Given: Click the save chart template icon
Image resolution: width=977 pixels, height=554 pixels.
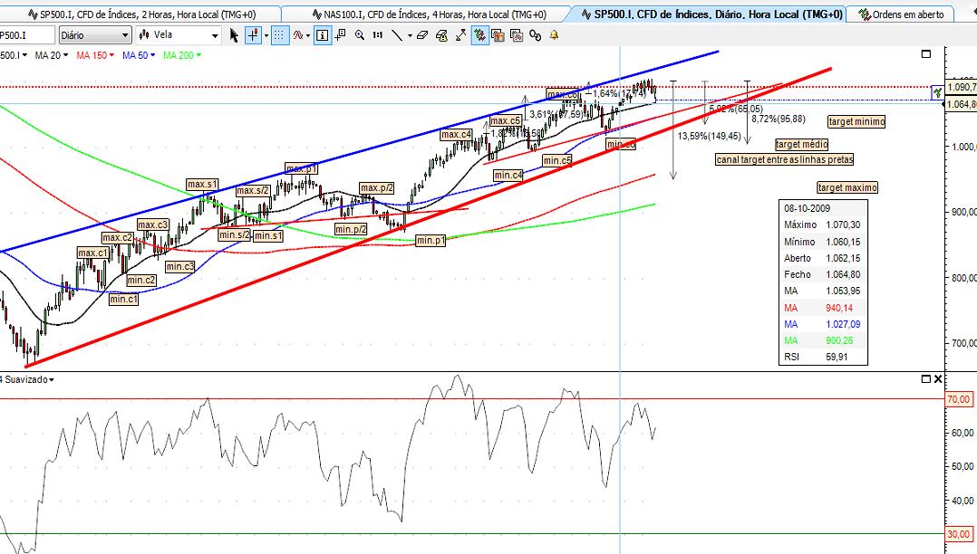Looking at the screenshot, I should pyautogui.click(x=498, y=35).
